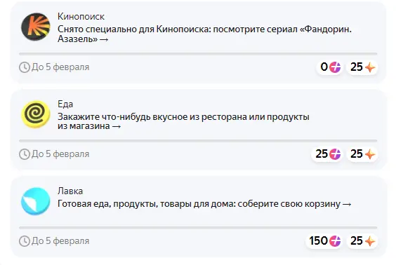Open the «Фандорин. Азазель» series link

tap(204, 34)
